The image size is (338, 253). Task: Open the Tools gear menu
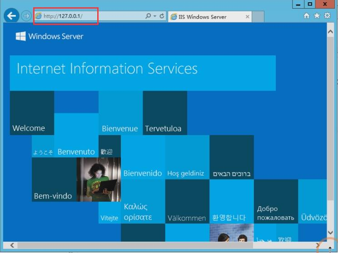point(327,15)
